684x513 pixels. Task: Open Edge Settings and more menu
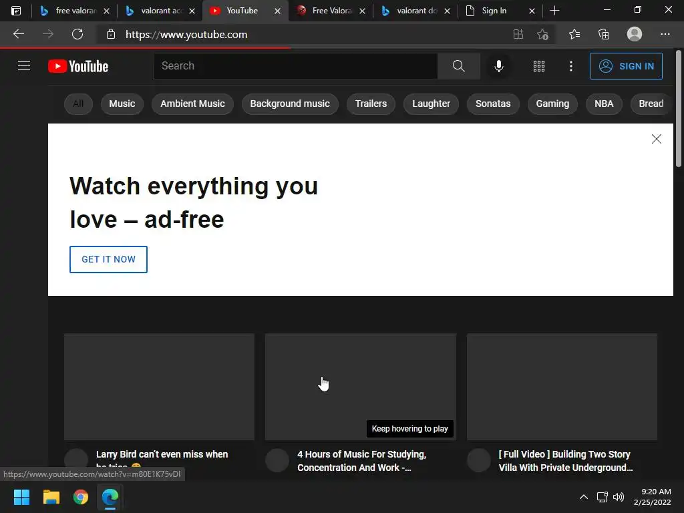click(x=665, y=34)
